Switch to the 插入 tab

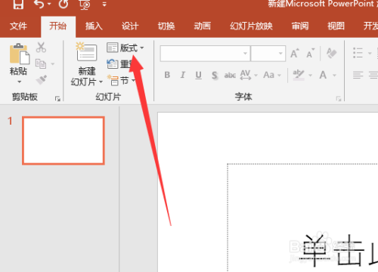94,26
